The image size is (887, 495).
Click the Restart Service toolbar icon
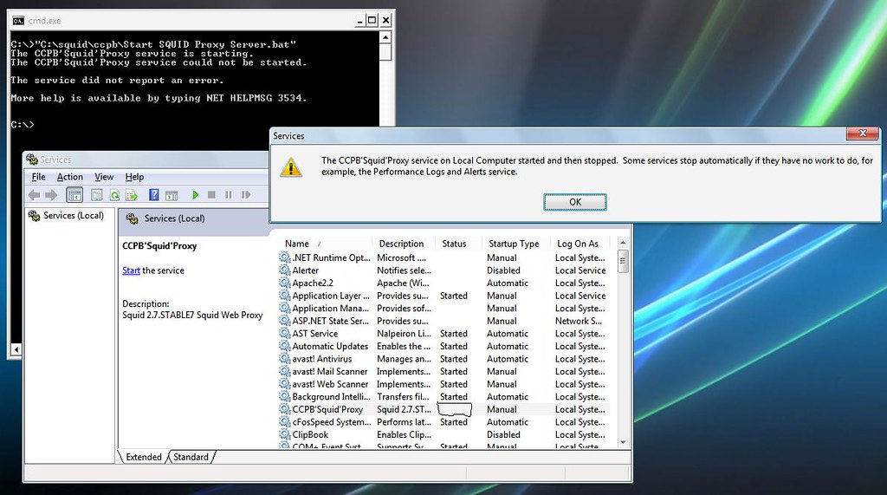(x=244, y=195)
